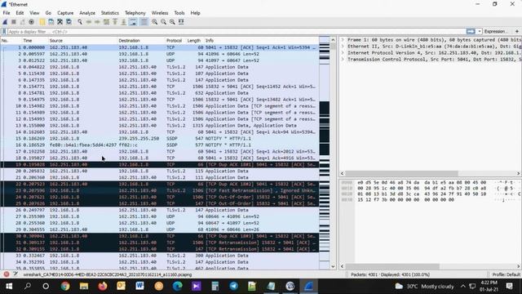
Task: Open the Capture menu
Action: [65, 13]
